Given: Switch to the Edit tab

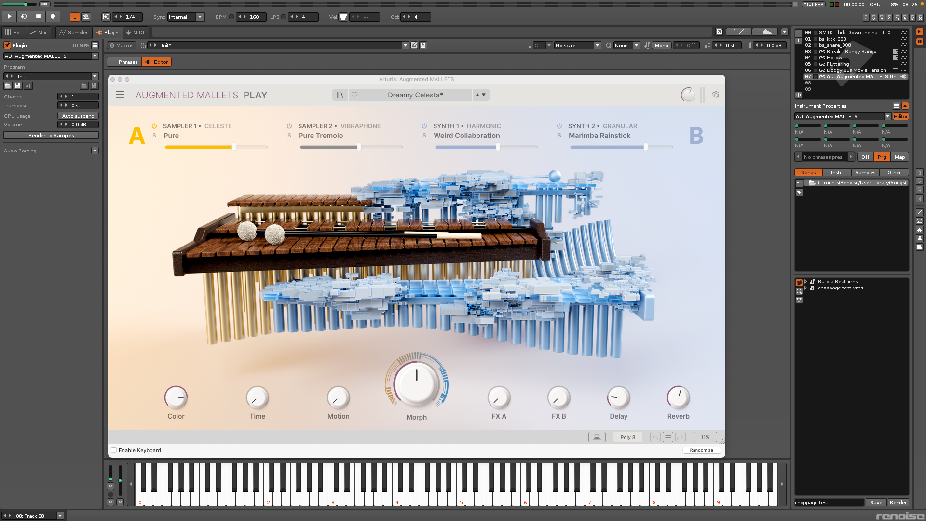Looking at the screenshot, I should point(14,32).
